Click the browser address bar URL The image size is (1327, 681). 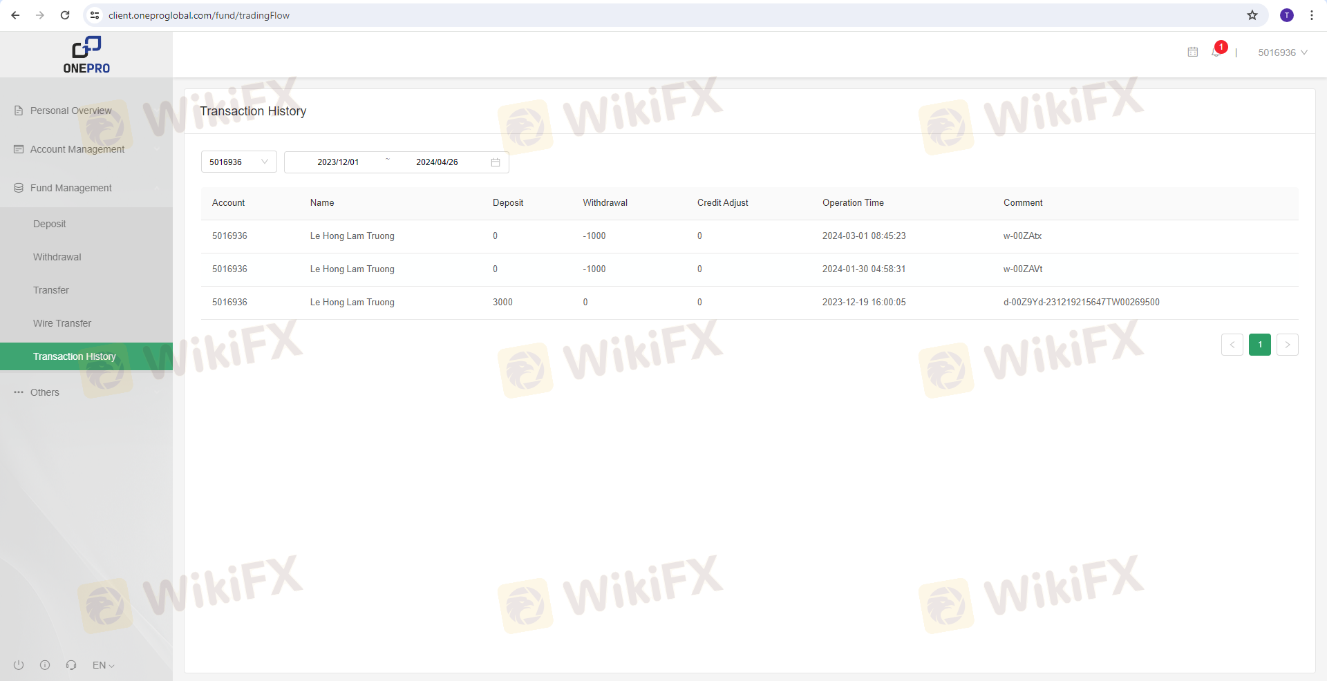tap(199, 15)
